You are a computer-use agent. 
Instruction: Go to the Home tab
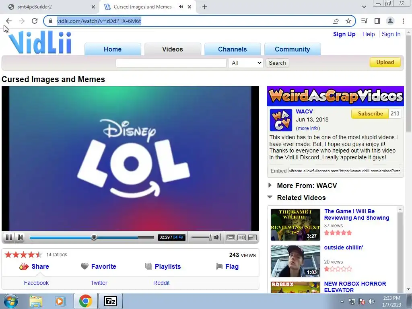coord(113,49)
